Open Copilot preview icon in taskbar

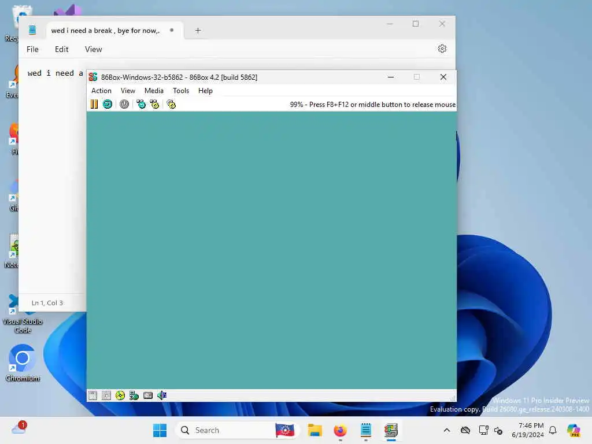573,430
